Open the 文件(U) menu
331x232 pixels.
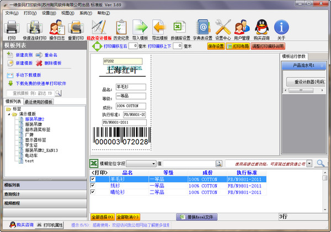coord(12,13)
